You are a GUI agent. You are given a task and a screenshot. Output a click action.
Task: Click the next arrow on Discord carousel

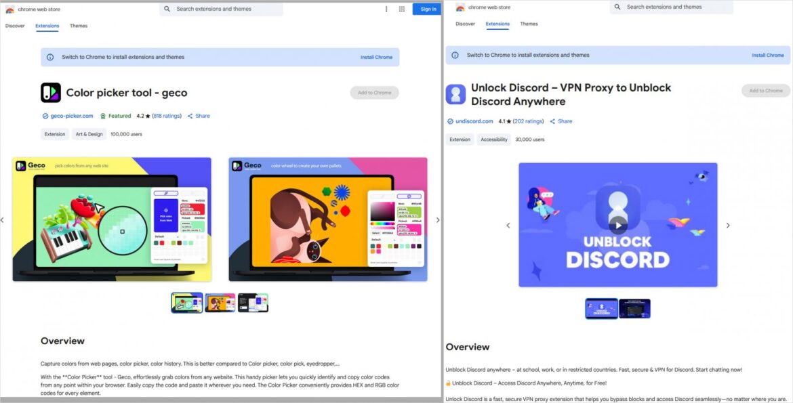(728, 225)
